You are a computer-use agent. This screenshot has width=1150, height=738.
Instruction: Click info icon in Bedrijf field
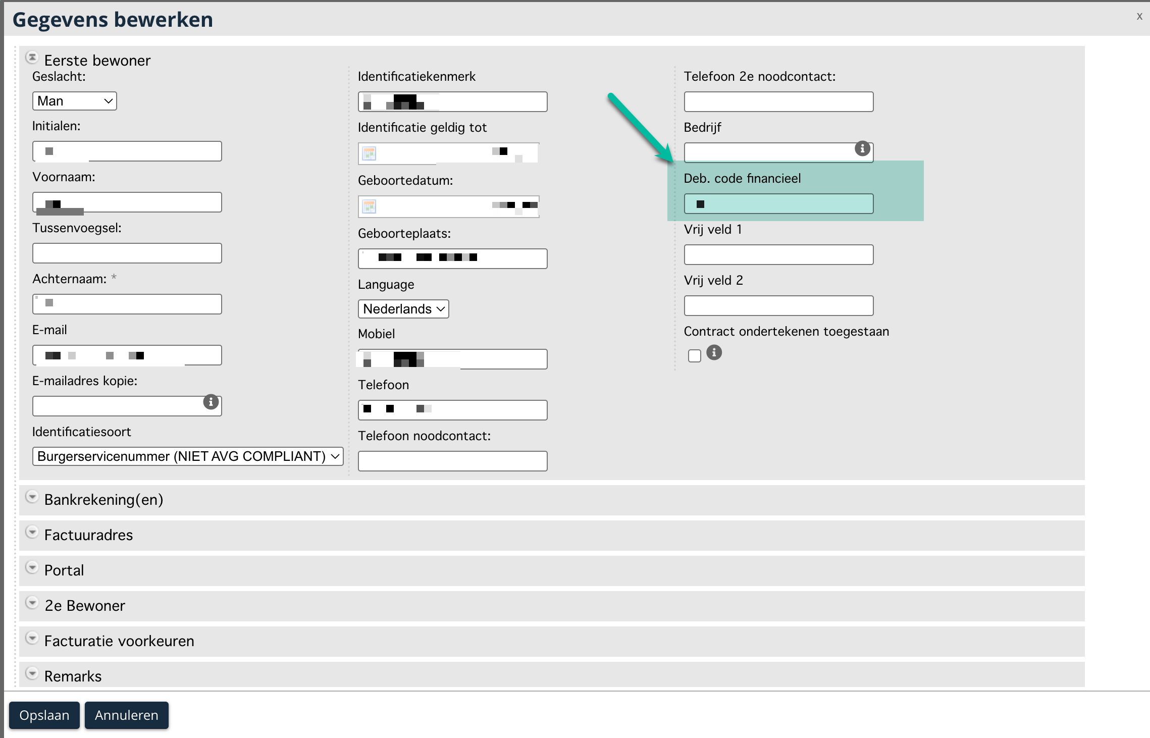point(862,149)
